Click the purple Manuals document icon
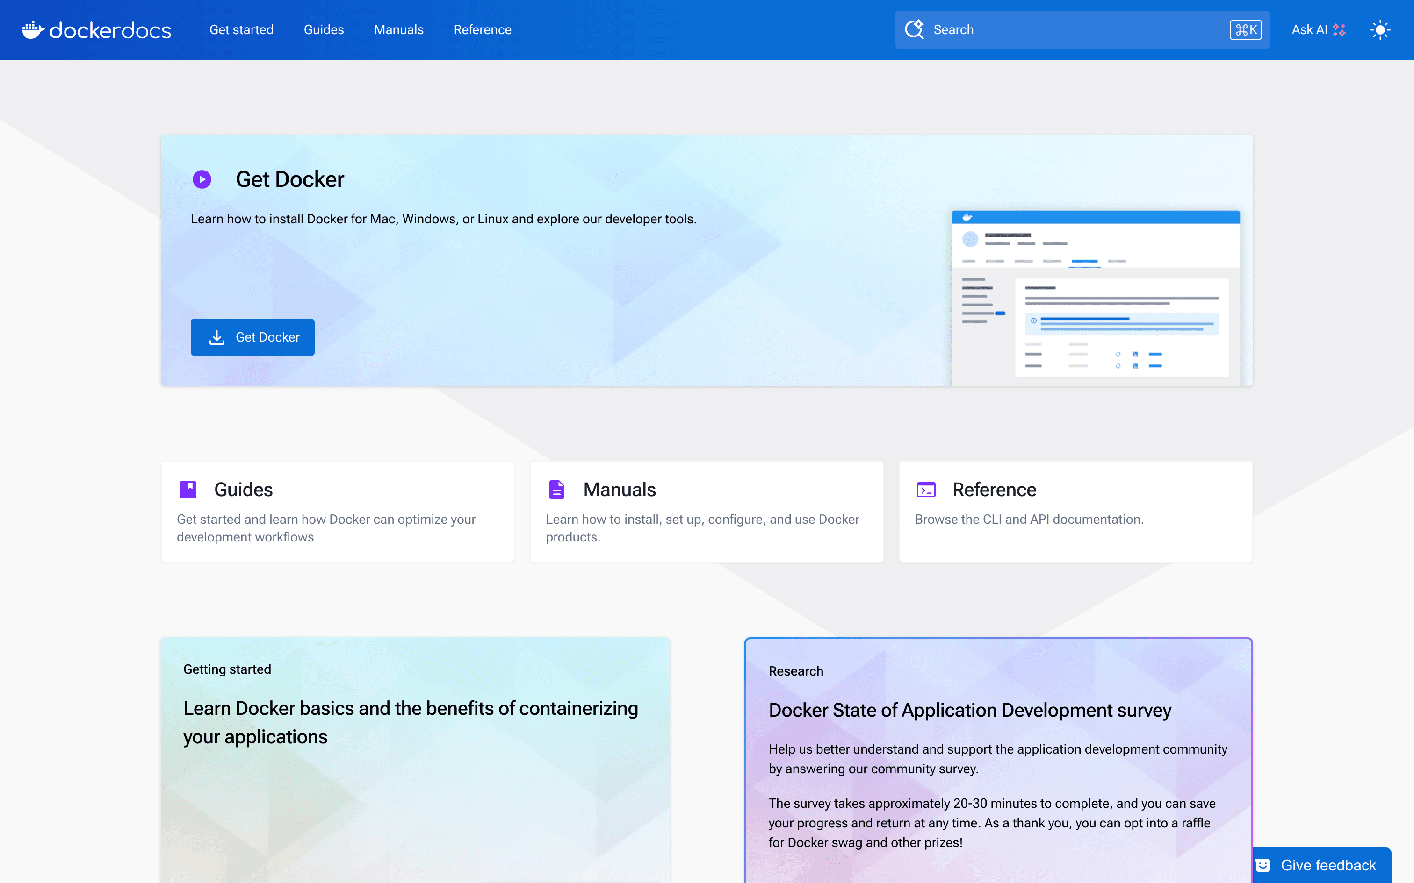1414x883 pixels. pyautogui.click(x=557, y=490)
